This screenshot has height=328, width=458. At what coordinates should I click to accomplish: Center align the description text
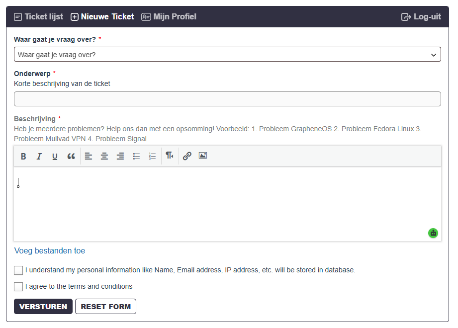(x=104, y=157)
